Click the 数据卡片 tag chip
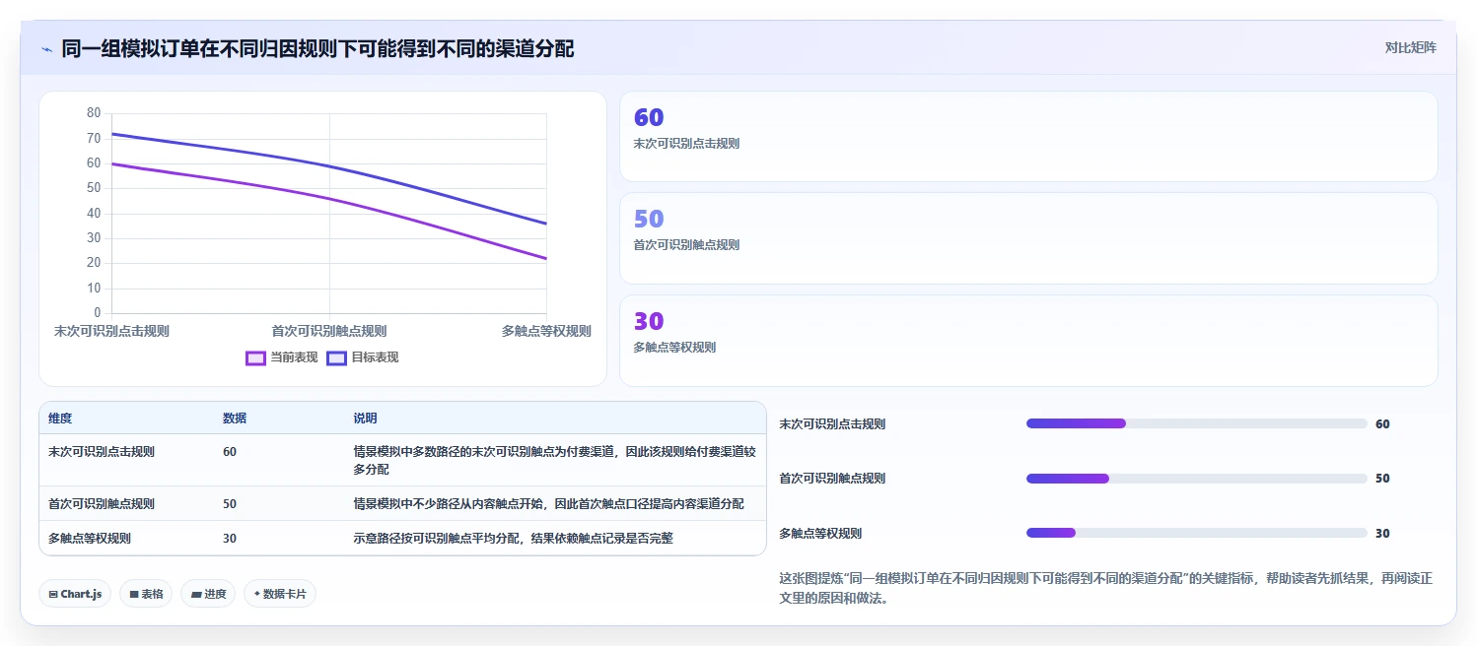Viewport: 1477px width, 646px height. click(280, 594)
